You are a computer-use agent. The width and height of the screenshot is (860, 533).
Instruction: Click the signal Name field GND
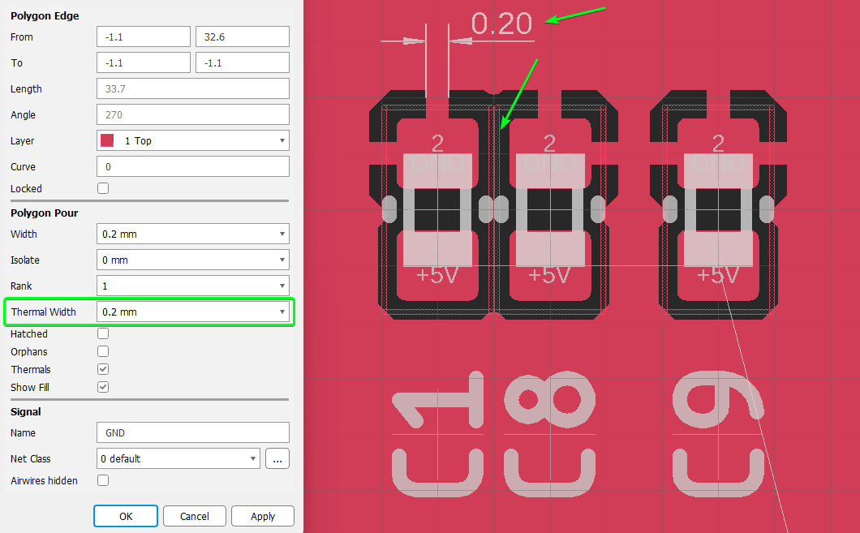pos(193,432)
